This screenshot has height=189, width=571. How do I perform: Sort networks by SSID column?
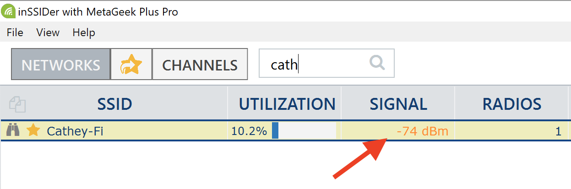[x=114, y=104]
